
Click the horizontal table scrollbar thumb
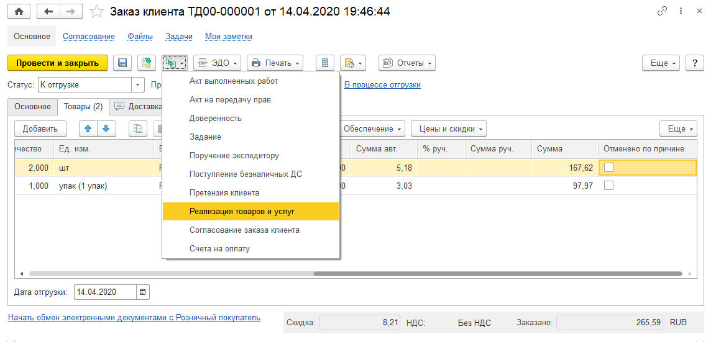coord(498,274)
